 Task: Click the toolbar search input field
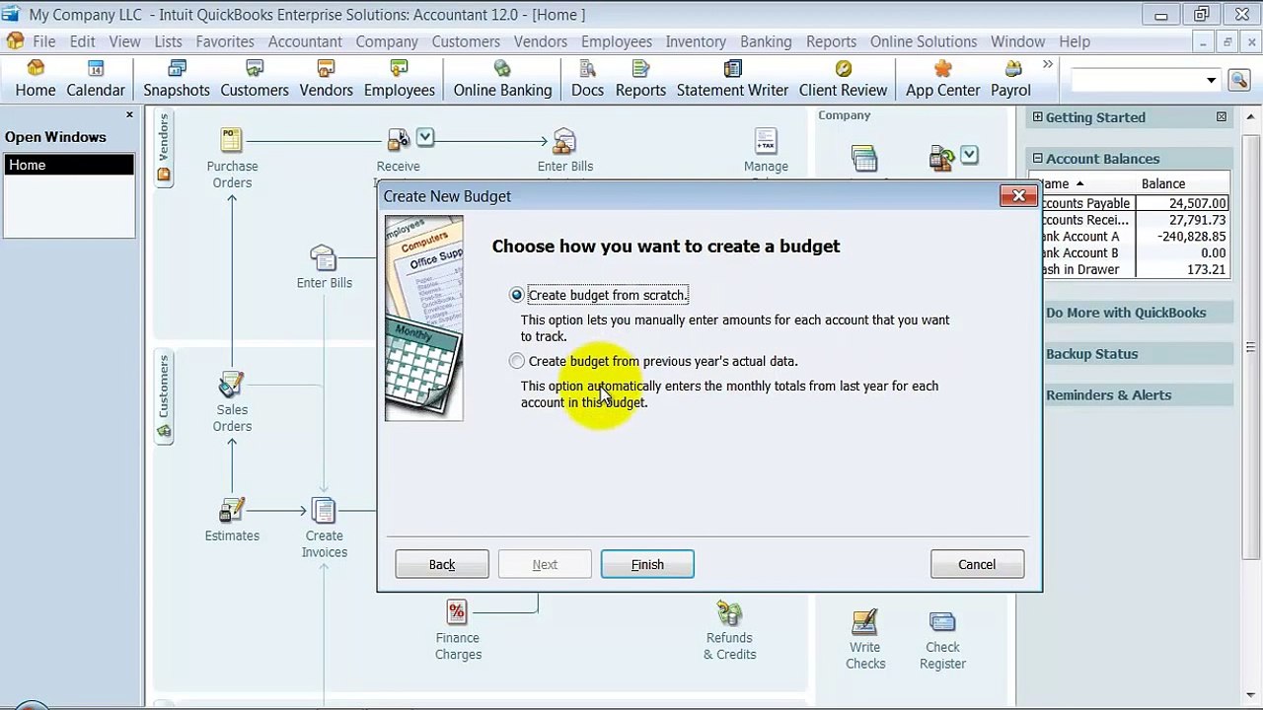coord(1135,80)
